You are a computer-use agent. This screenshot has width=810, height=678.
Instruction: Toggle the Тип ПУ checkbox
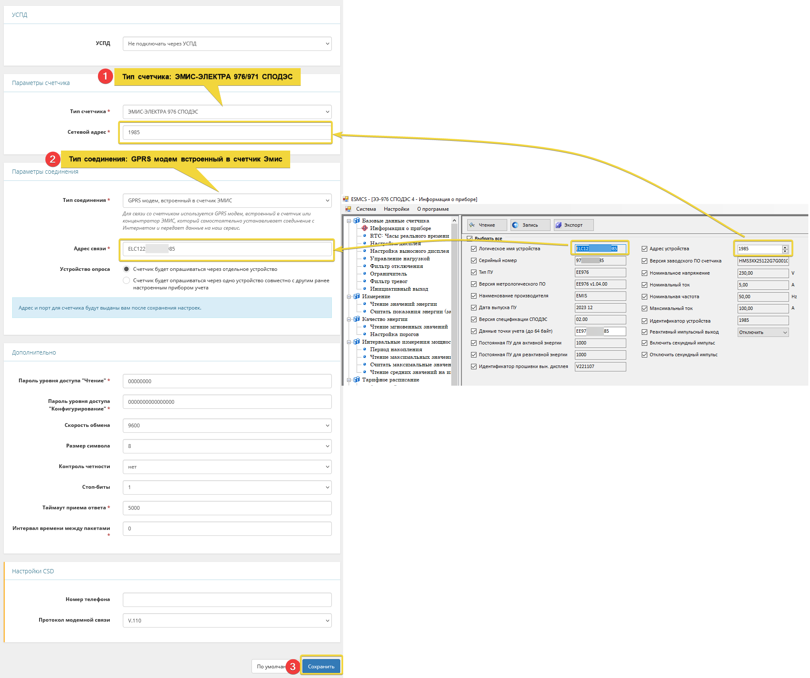click(474, 272)
